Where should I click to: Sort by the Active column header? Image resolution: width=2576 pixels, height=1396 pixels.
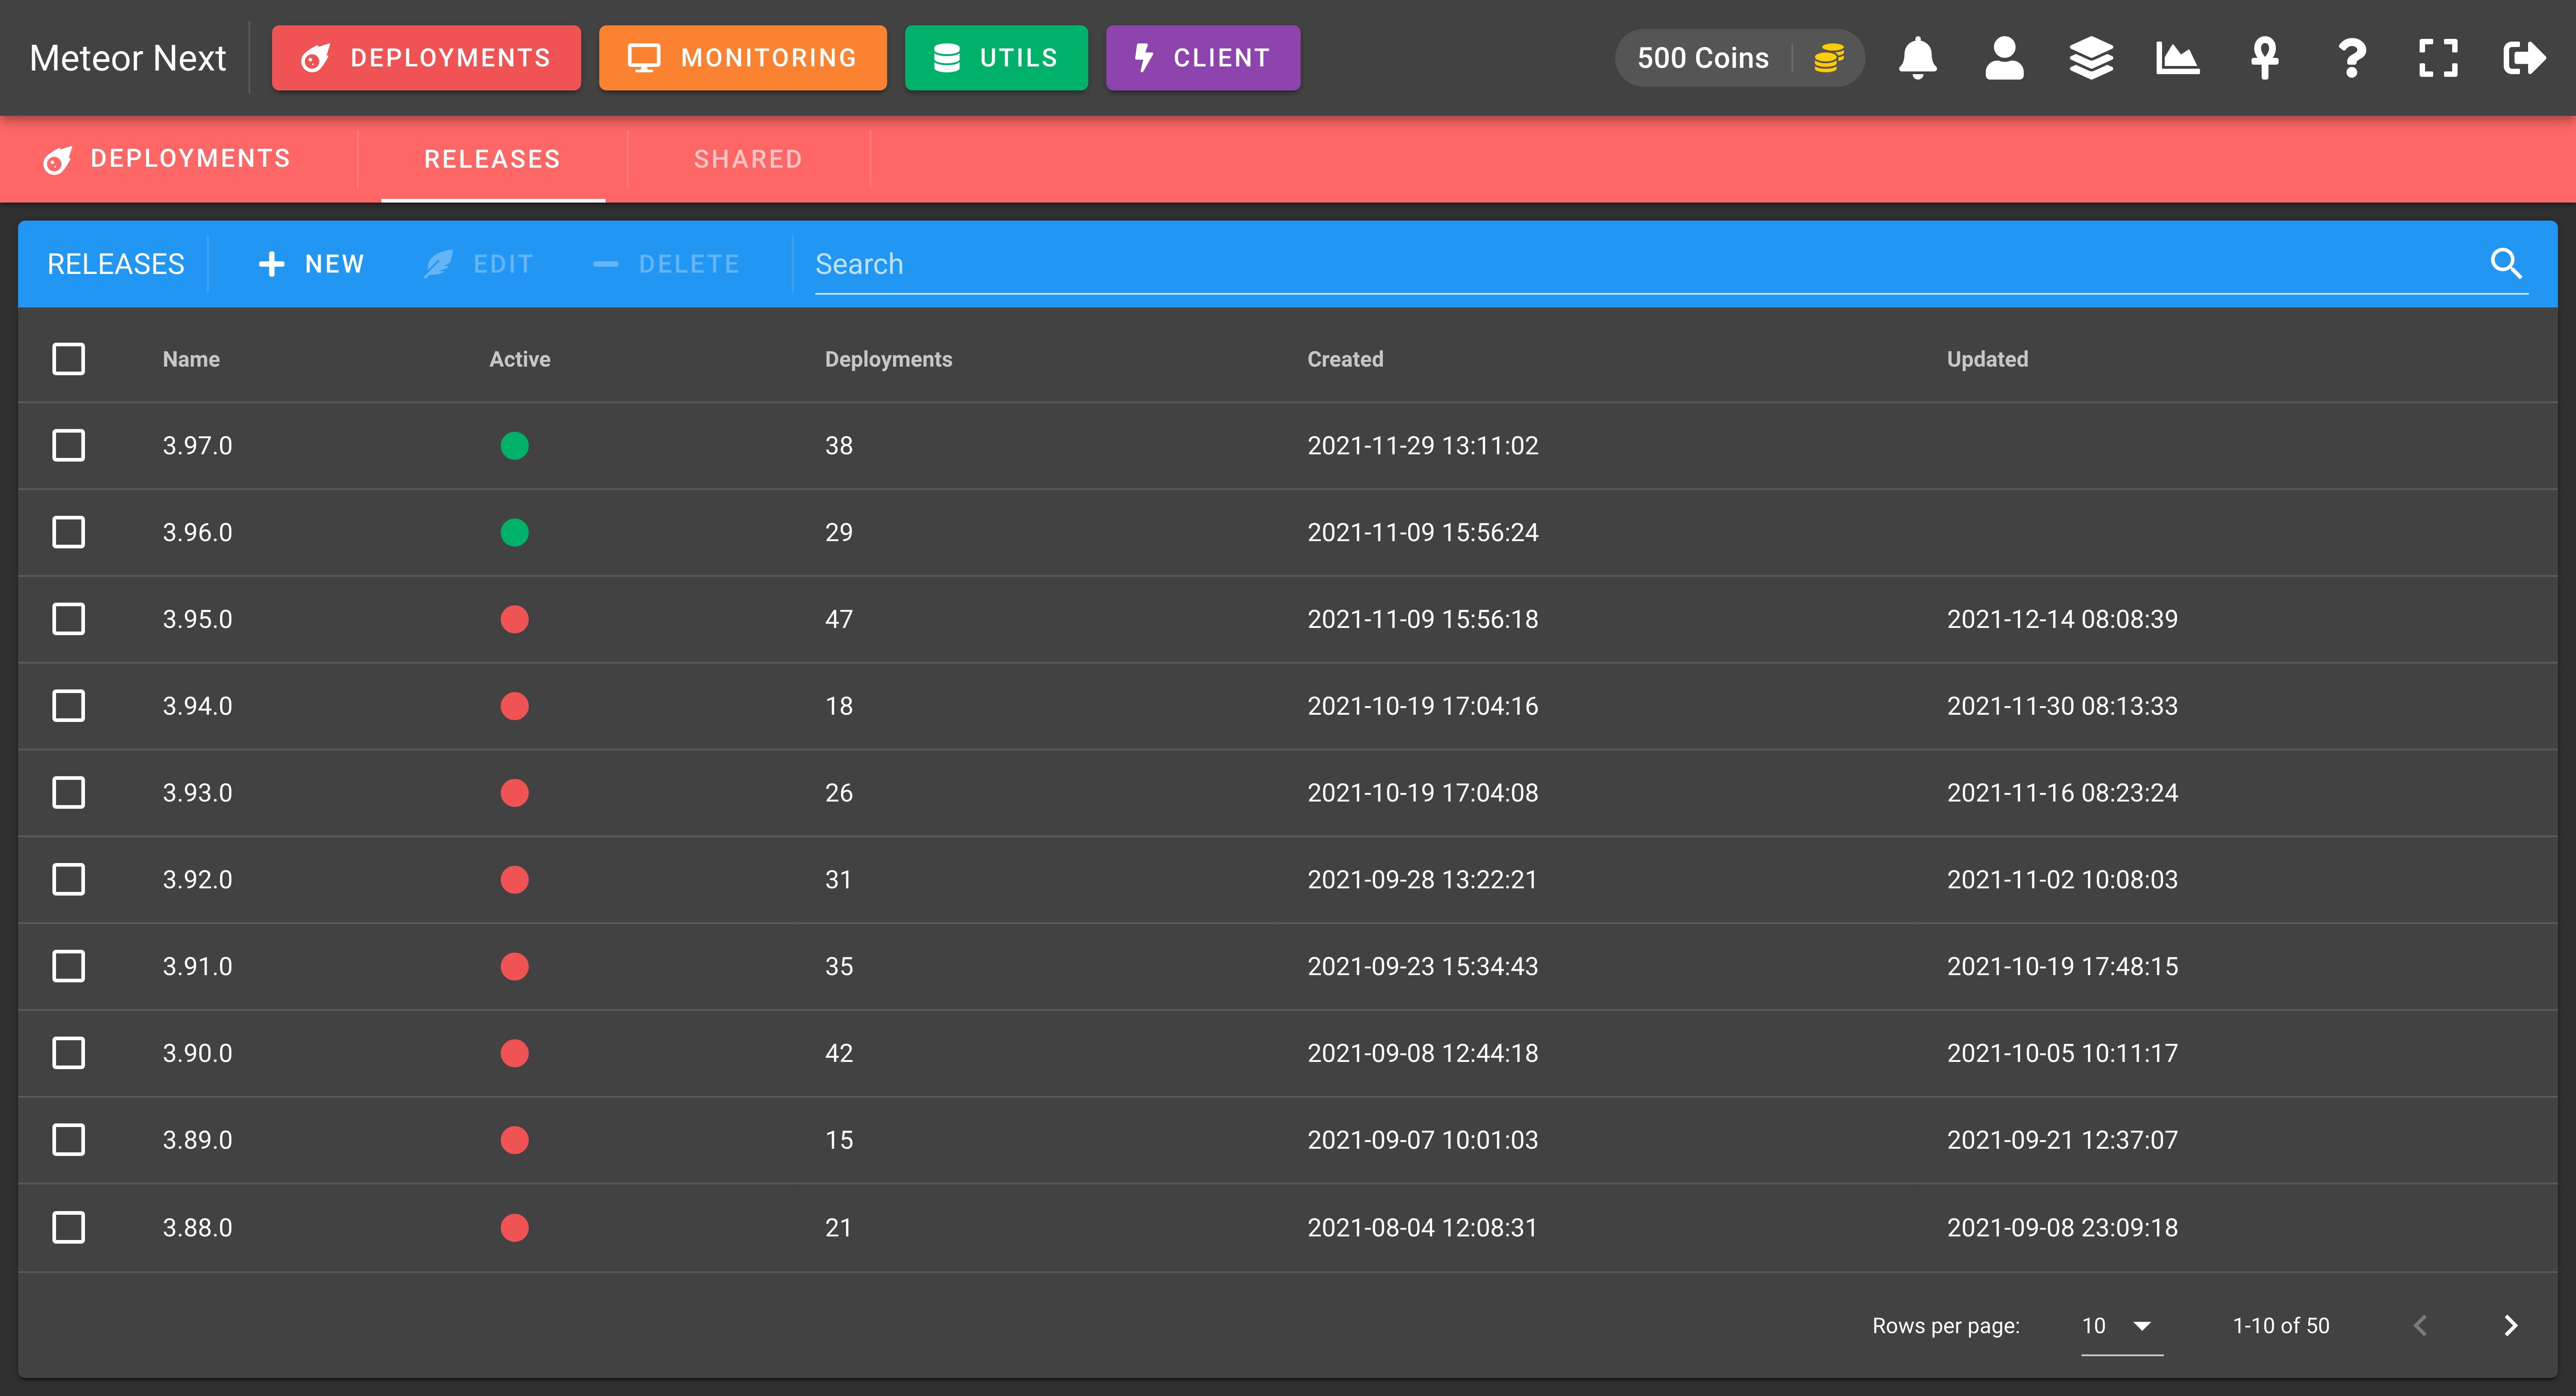pyautogui.click(x=520, y=359)
